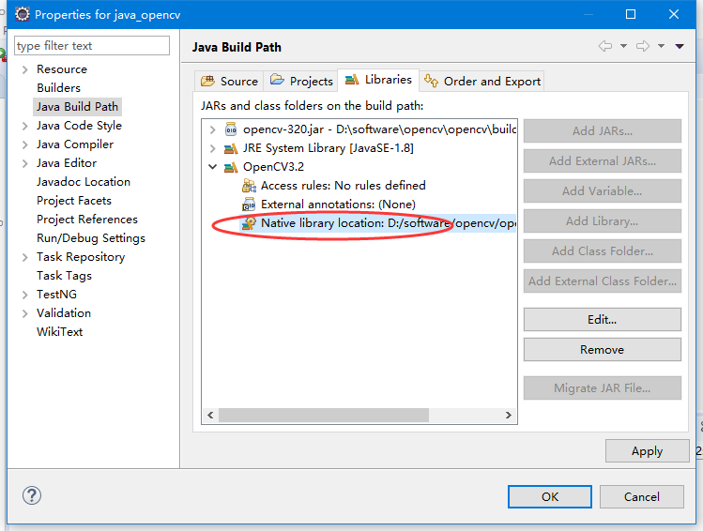Click Add External Class Folder... button
This screenshot has height=531, width=703.
[603, 281]
